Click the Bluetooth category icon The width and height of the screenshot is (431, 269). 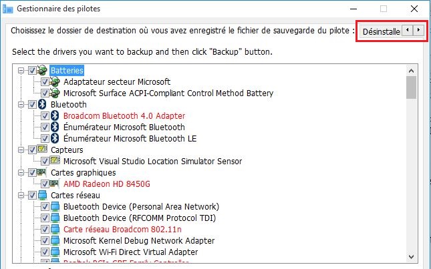[42, 104]
